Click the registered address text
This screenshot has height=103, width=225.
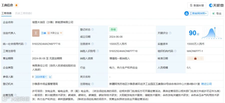click(154, 84)
